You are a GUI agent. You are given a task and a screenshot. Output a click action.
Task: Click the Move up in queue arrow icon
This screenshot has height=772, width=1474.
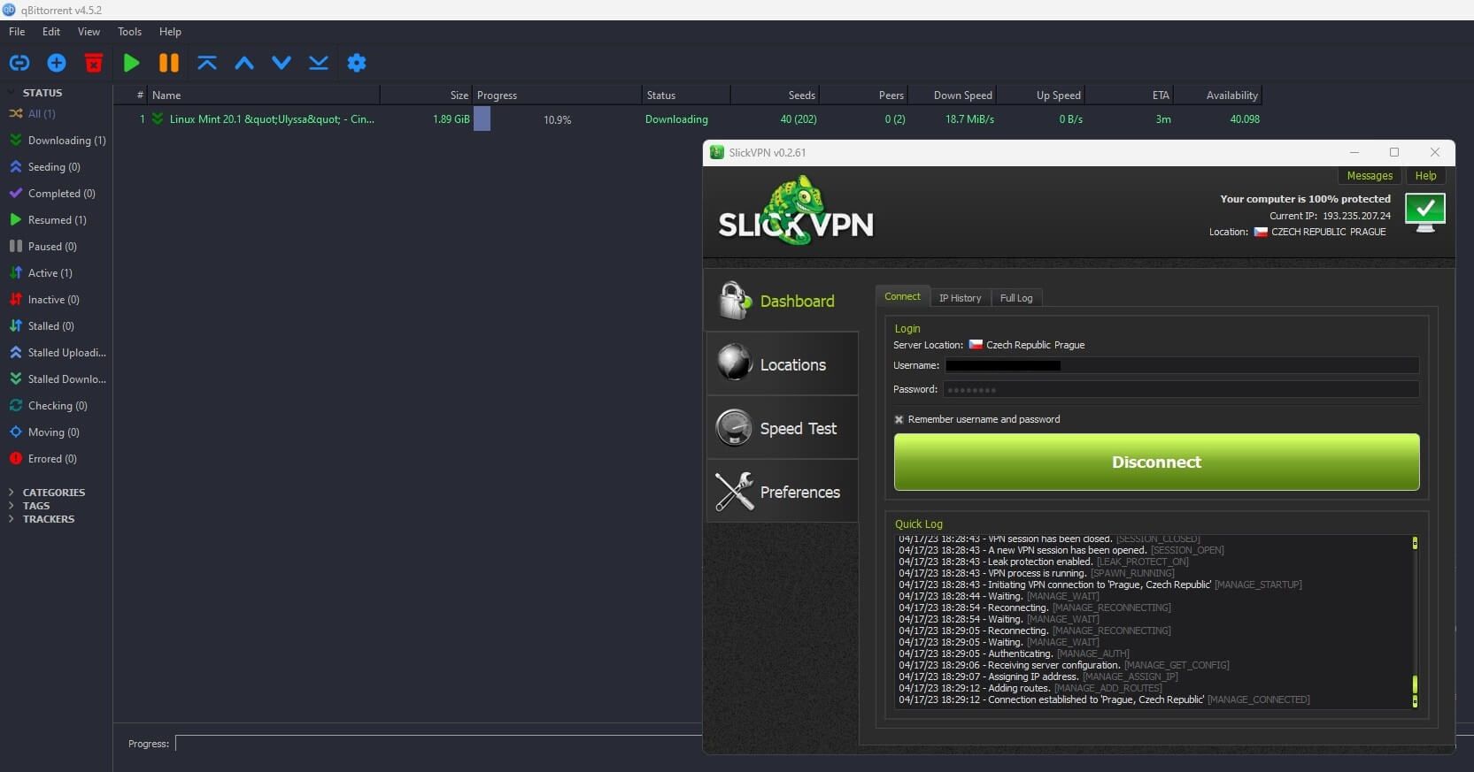(244, 63)
